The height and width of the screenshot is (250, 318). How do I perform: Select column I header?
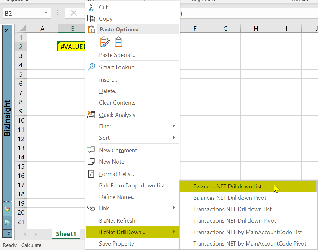(x=286, y=28)
